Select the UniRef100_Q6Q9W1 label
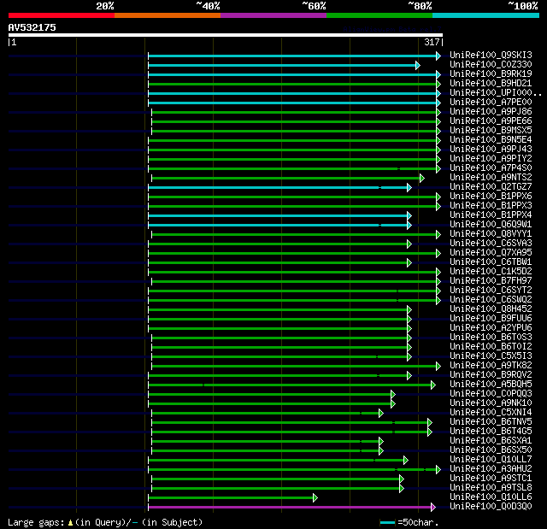 [491, 225]
